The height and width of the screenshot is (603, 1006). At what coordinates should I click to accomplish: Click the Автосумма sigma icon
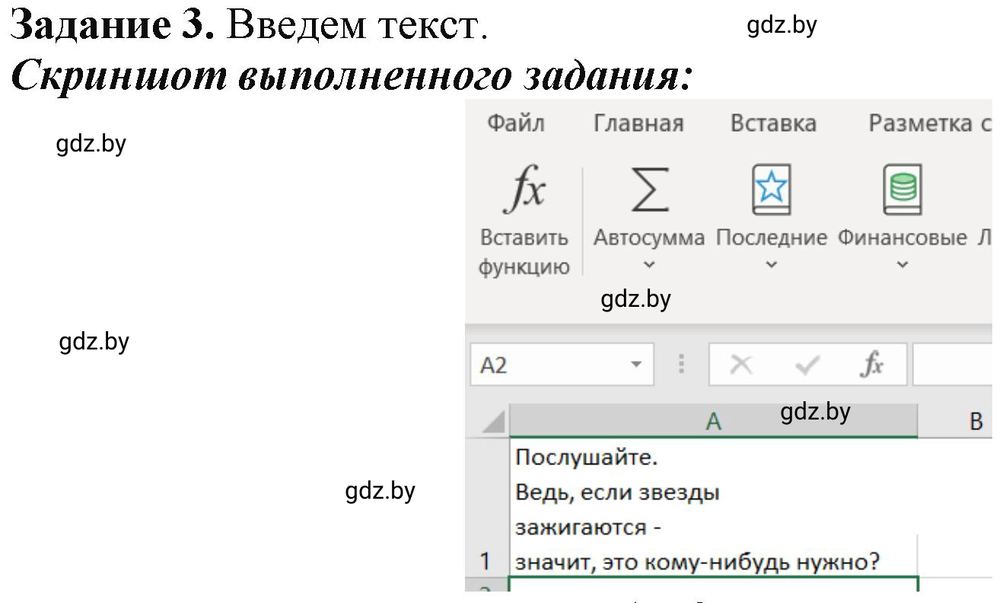(x=649, y=190)
